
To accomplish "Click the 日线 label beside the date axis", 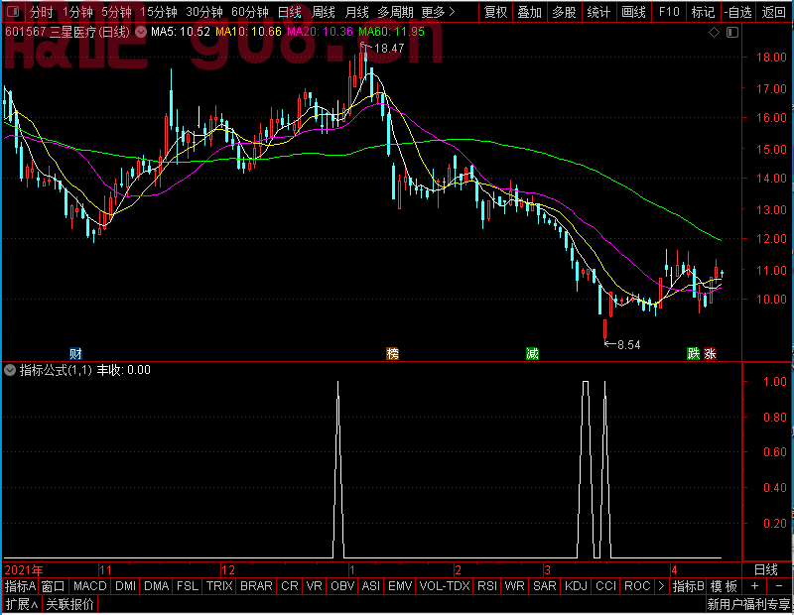I will (x=765, y=570).
